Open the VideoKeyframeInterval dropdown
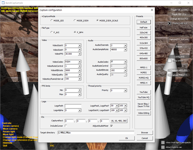This screenshot has width=193, height=150. coord(80,79)
